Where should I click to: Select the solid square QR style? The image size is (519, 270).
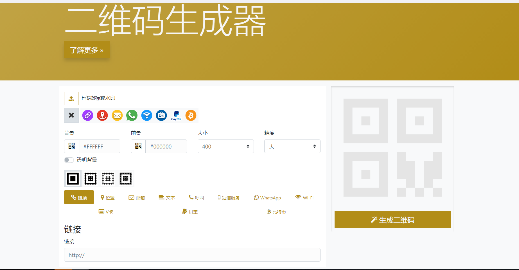pos(72,179)
